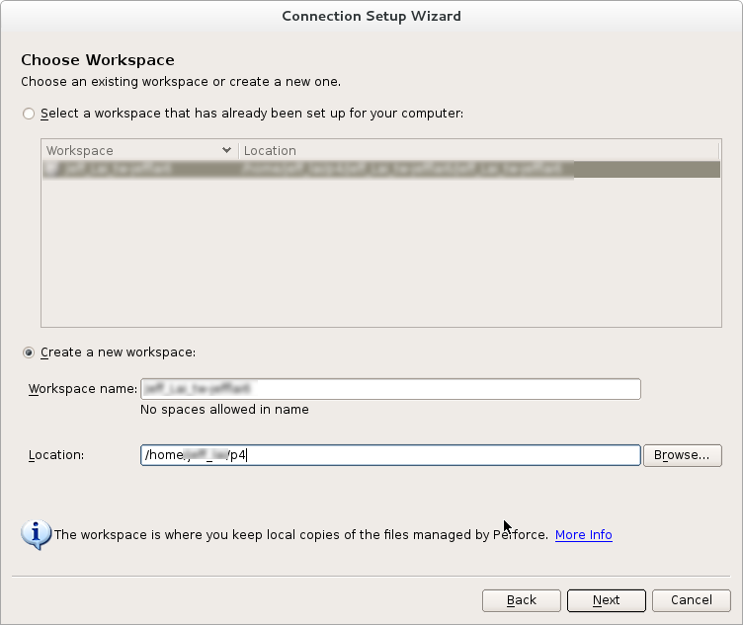Image resolution: width=743 pixels, height=625 pixels.
Task: Click the Connection Setup Wizard title bar
Action: (371, 16)
